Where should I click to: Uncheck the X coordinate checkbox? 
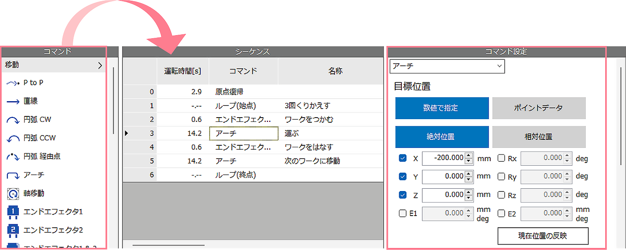coord(403,158)
